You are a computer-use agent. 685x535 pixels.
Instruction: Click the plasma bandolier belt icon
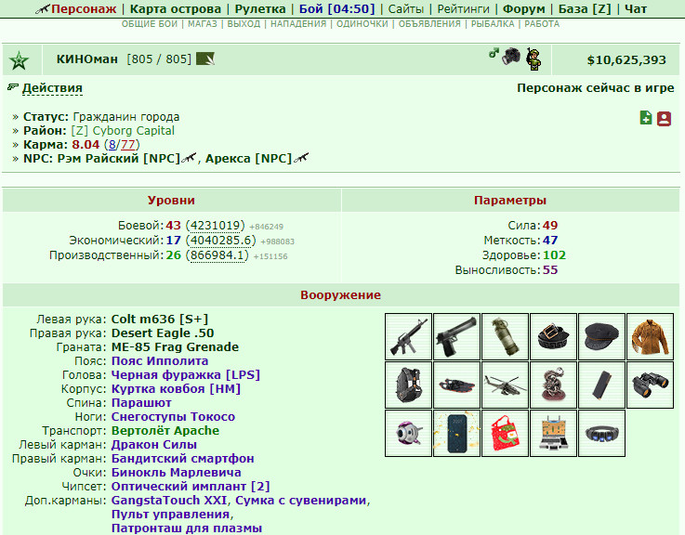pos(601,433)
